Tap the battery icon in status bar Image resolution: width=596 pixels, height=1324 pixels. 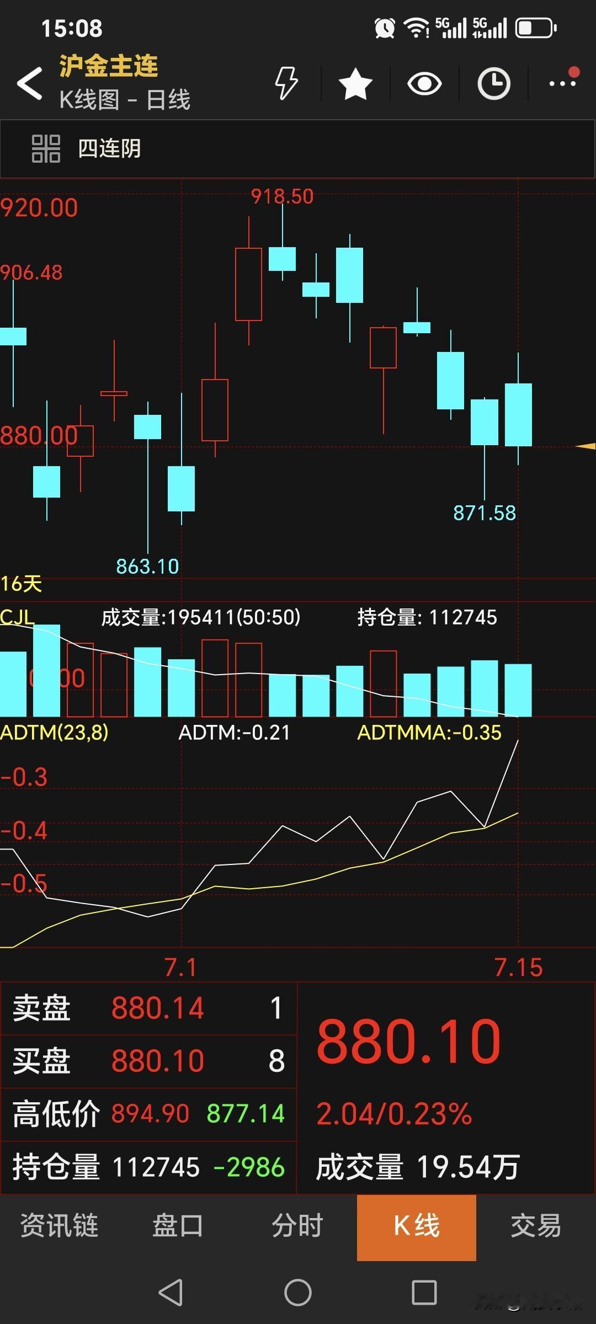536,28
